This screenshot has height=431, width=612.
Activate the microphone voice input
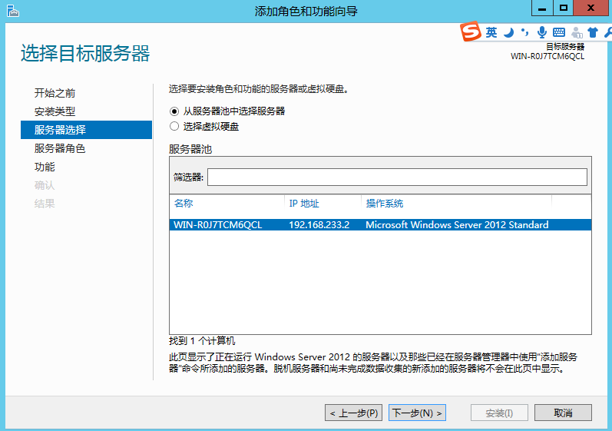[x=542, y=32]
